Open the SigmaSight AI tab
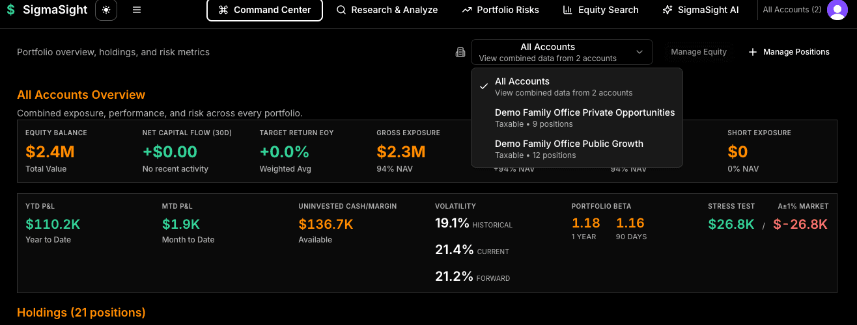 tap(700, 10)
